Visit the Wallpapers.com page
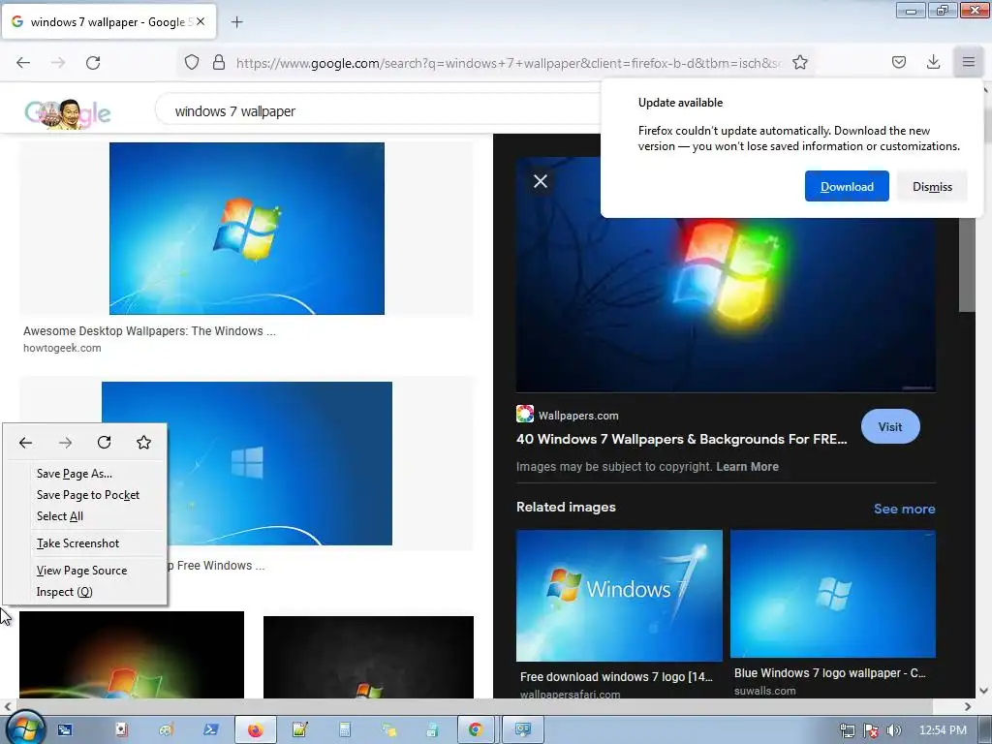 890,426
